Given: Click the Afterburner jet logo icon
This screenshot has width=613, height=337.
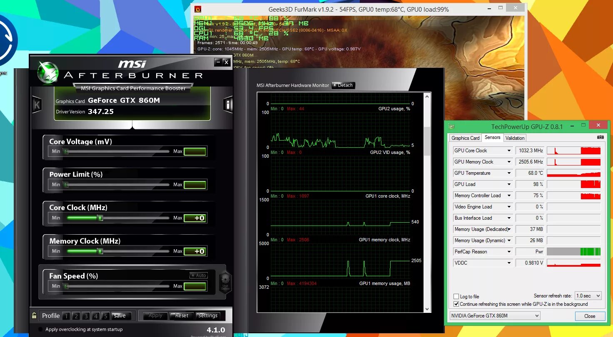Looking at the screenshot, I should coord(47,72).
